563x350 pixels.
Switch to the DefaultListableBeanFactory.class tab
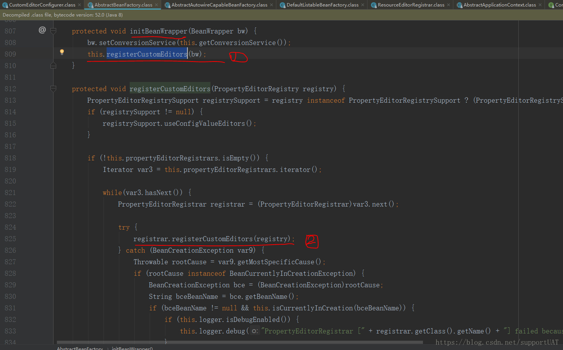coord(322,5)
